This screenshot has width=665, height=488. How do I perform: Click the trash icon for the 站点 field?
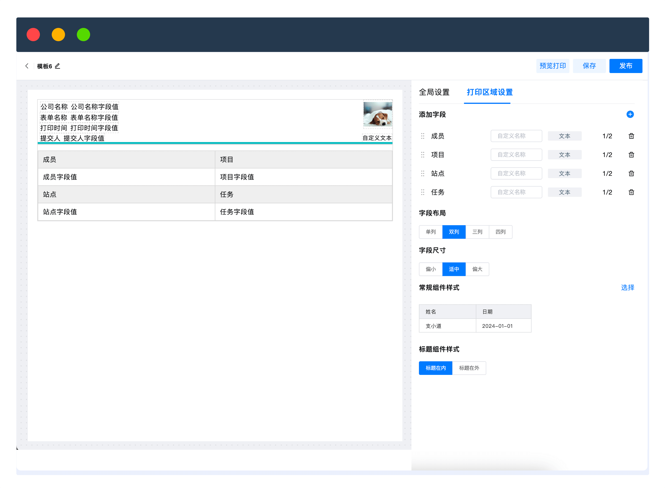coord(631,173)
